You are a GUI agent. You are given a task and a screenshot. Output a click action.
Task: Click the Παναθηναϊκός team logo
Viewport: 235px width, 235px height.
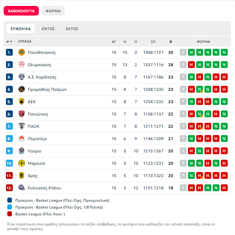(21, 52)
